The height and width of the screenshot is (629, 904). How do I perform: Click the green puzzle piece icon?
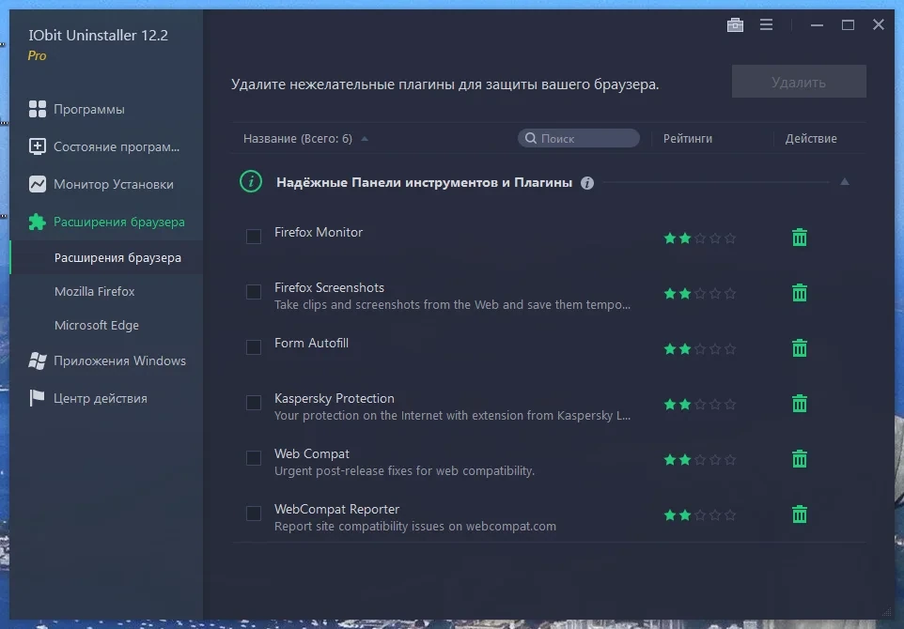pyautogui.click(x=38, y=222)
